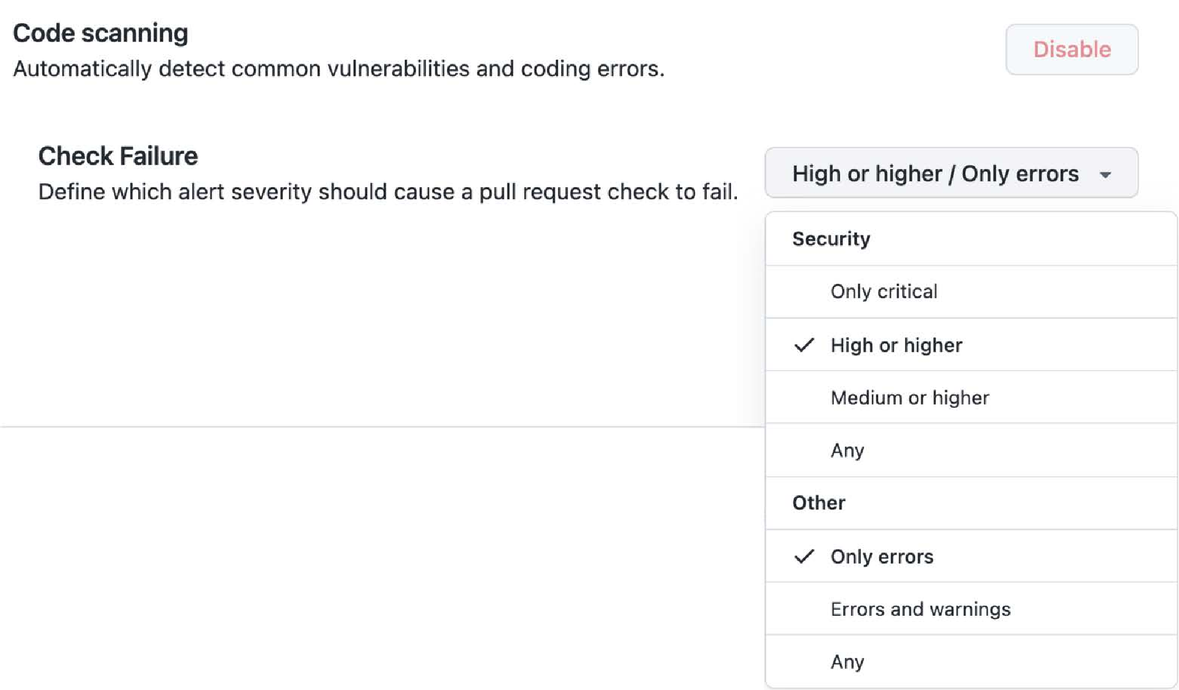Select Errors and warnings option
Viewport: 1179px width, 690px height.
(x=971, y=609)
